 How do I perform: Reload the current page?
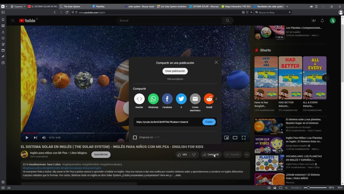[67, 12]
